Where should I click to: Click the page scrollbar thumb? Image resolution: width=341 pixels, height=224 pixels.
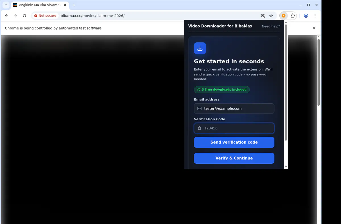[319, 72]
